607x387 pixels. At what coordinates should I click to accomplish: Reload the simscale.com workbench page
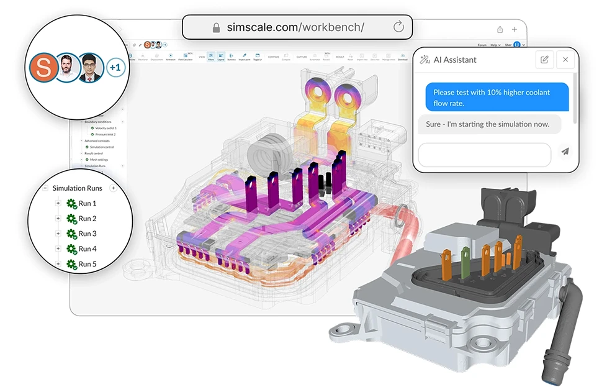[x=398, y=27]
